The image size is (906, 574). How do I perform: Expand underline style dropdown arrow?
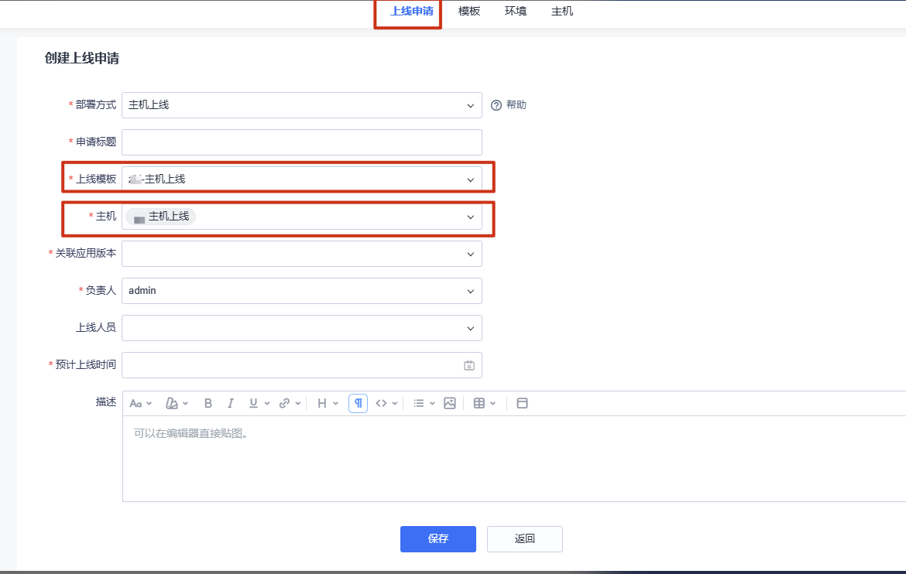point(267,404)
